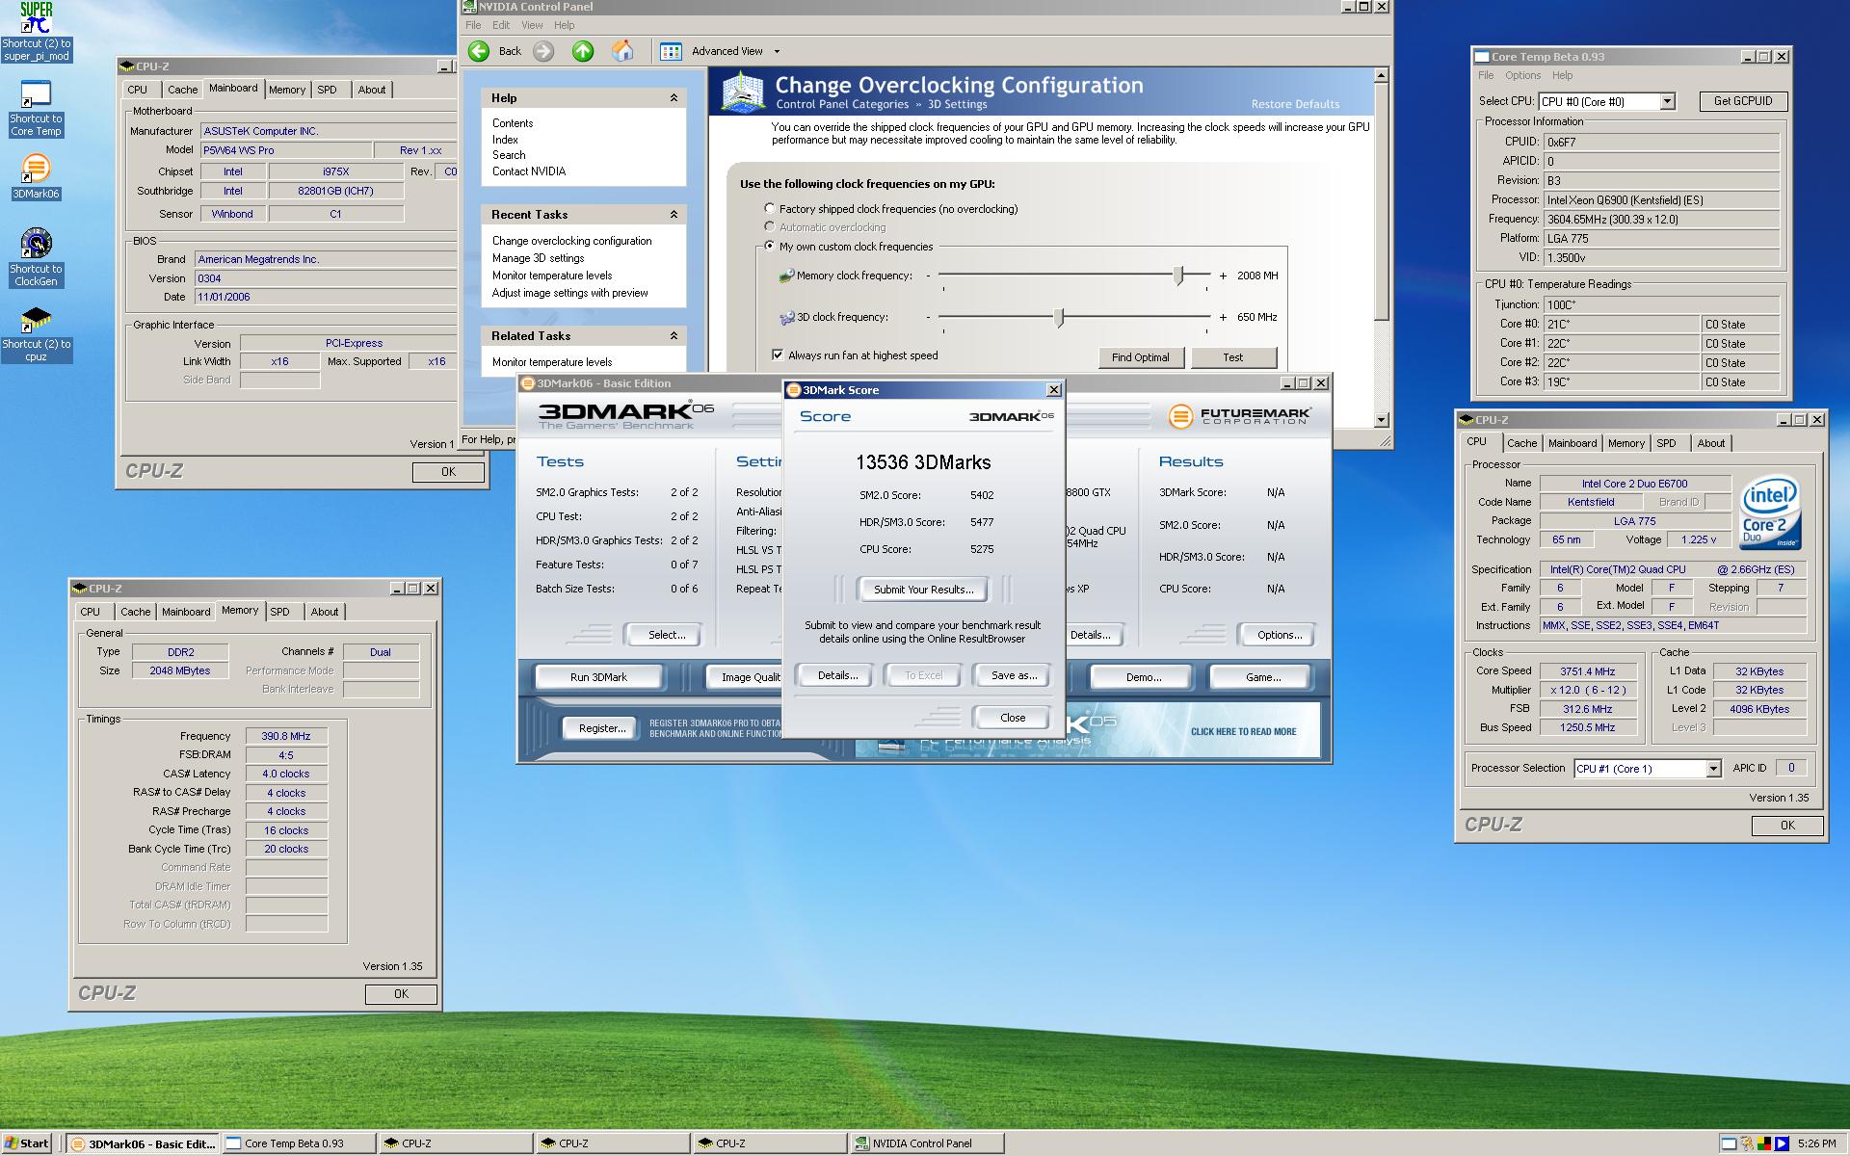
Task: Collapse the Help panel section
Action: (x=674, y=98)
